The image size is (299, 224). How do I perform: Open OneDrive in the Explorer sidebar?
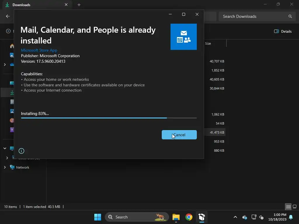coord(12,64)
